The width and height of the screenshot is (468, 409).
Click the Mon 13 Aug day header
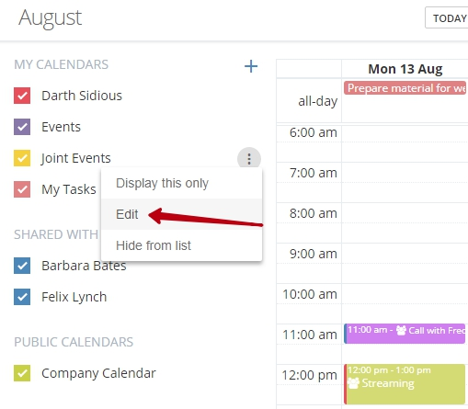click(405, 69)
